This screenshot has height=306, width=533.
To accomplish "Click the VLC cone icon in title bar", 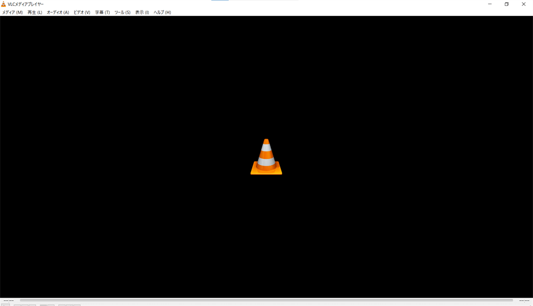I will click(3, 4).
